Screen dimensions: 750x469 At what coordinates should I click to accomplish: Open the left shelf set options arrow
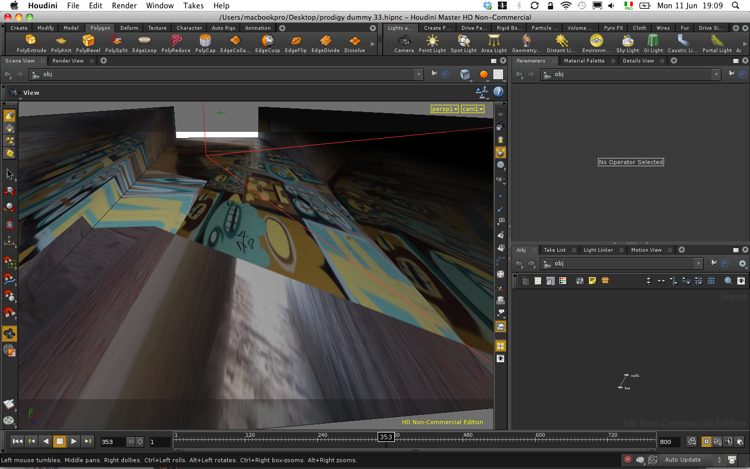(373, 28)
